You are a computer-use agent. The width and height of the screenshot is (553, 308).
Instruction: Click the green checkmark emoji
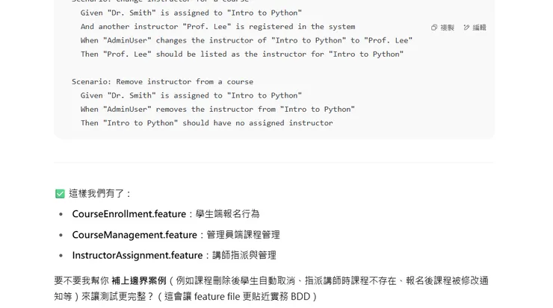pyautogui.click(x=60, y=194)
